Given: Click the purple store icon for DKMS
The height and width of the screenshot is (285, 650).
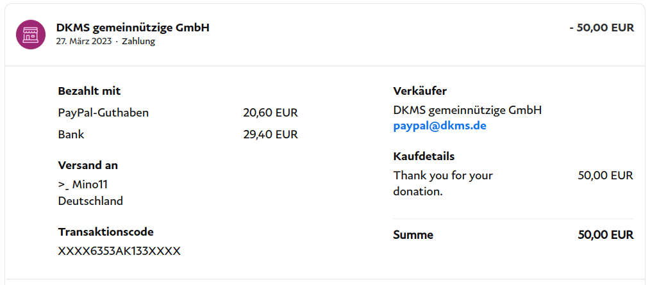Looking at the screenshot, I should point(30,34).
